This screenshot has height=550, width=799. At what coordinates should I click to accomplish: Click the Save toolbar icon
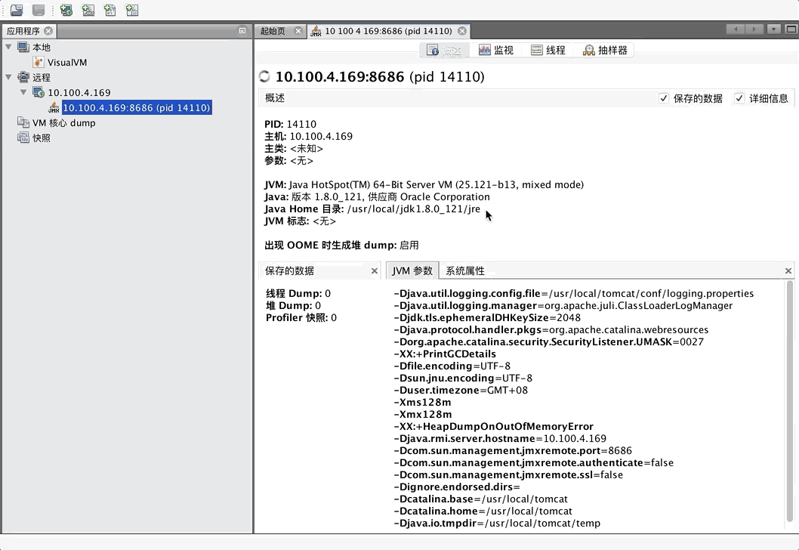[39, 10]
